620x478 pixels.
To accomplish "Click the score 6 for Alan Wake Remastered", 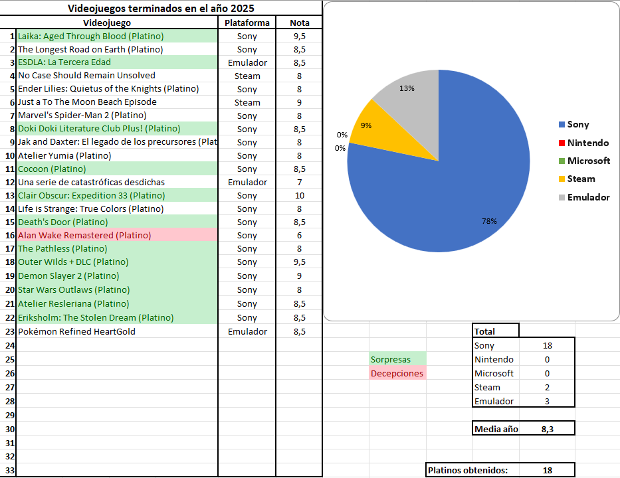I will click(299, 236).
